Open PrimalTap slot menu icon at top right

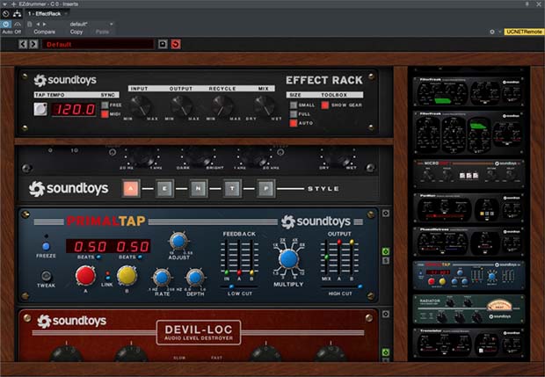click(386, 214)
